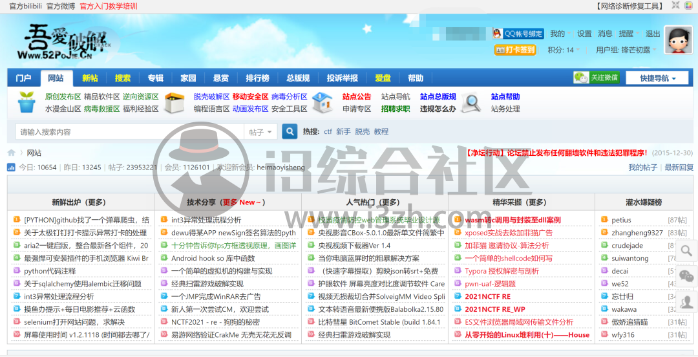Click 更多 New in 技术分享 header
Image resolution: width=698 pixels, height=357 pixels.
click(x=242, y=202)
